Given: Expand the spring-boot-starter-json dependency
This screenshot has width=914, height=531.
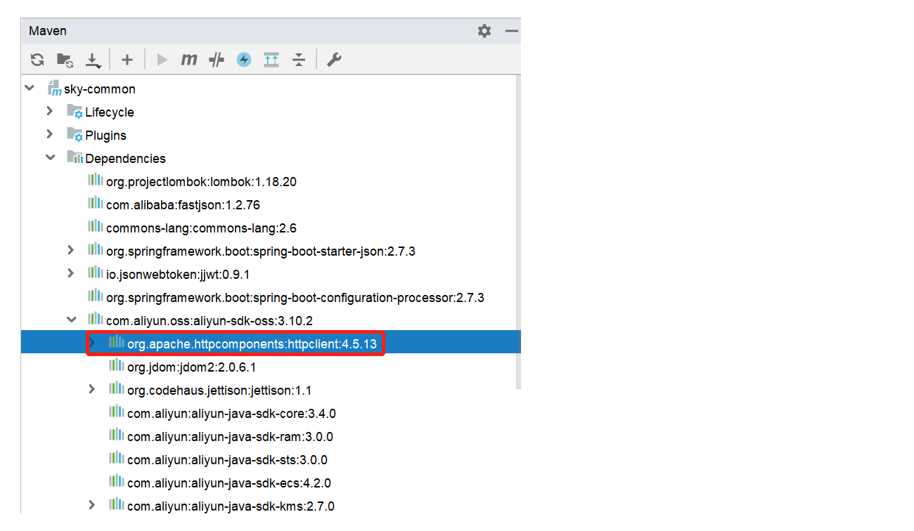Looking at the screenshot, I should [70, 250].
